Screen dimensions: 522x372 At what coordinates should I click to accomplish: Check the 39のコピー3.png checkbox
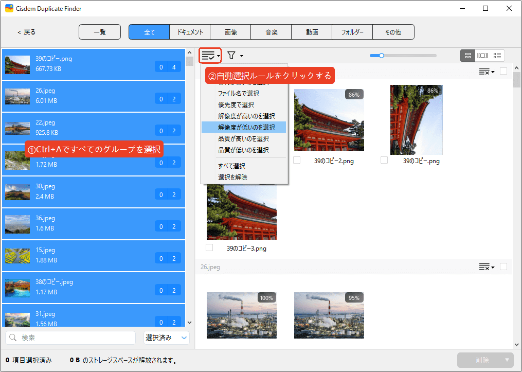click(209, 248)
